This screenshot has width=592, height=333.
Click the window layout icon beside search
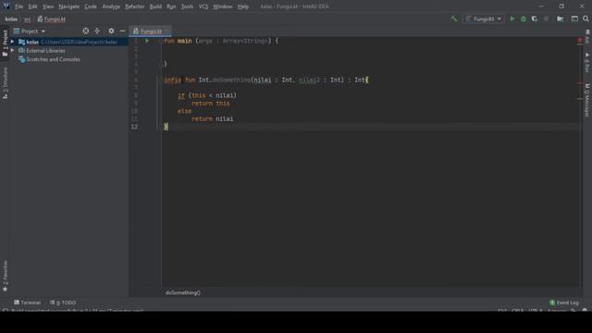(574, 18)
